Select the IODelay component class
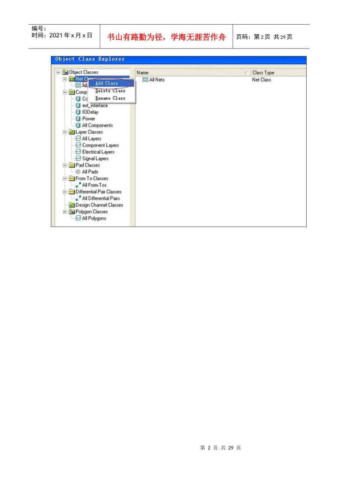338x479 pixels. point(90,112)
